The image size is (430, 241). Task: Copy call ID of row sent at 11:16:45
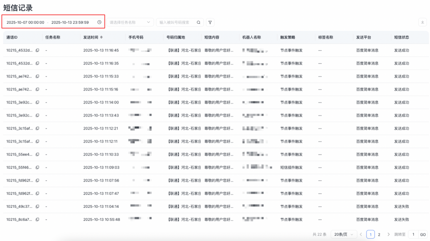[x=37, y=50]
